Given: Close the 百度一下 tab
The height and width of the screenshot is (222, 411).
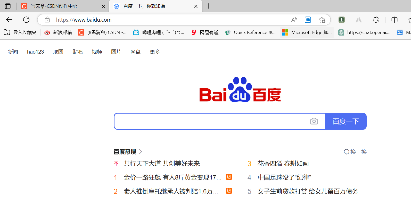Looking at the screenshot, I should click(x=196, y=6).
